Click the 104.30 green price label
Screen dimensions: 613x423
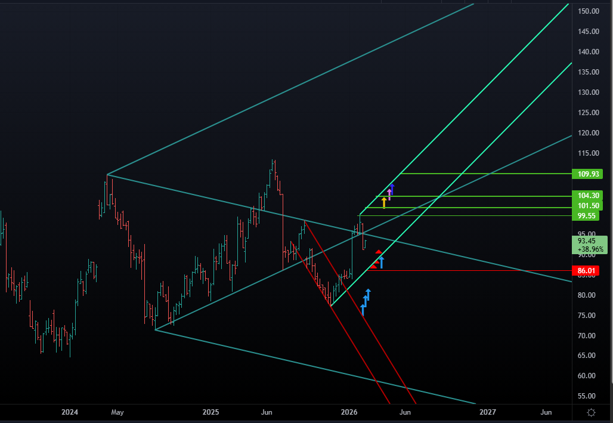click(x=587, y=196)
